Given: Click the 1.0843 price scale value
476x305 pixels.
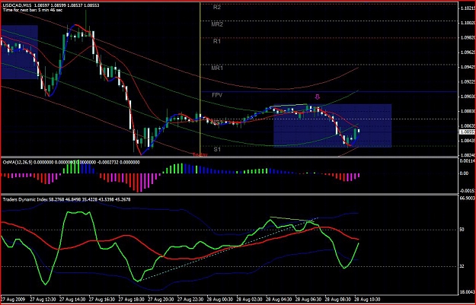Looking at the screenshot, I should click(x=468, y=141).
